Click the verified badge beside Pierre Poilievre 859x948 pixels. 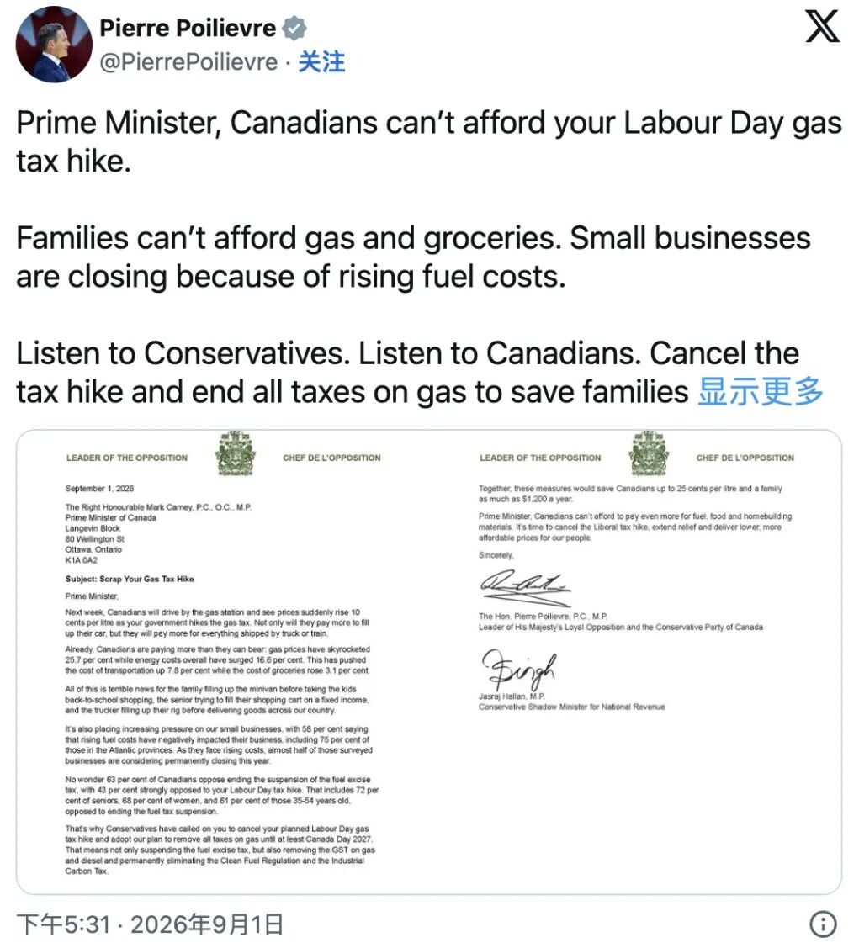pyautogui.click(x=295, y=28)
